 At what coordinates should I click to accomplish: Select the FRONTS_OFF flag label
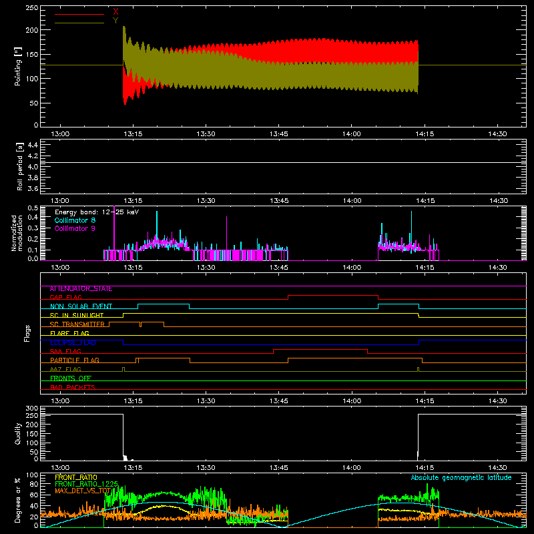tap(71, 378)
